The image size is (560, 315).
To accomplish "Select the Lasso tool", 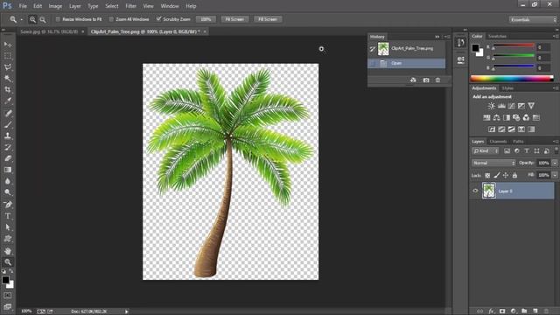I will (x=8, y=67).
